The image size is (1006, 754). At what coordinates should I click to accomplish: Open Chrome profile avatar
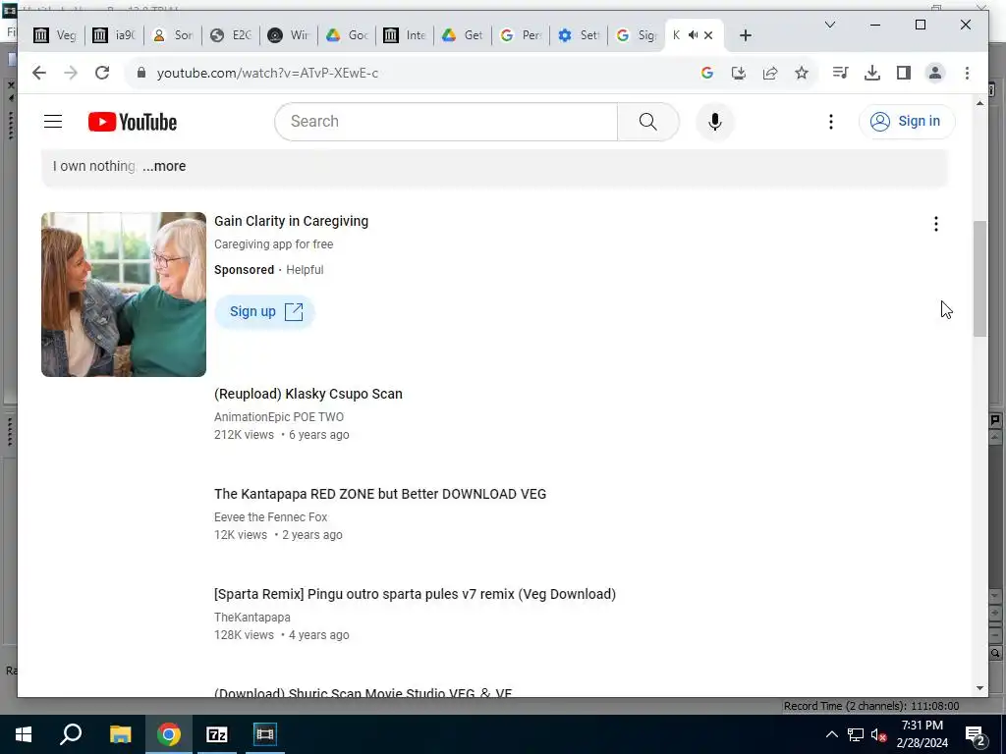[x=935, y=73]
